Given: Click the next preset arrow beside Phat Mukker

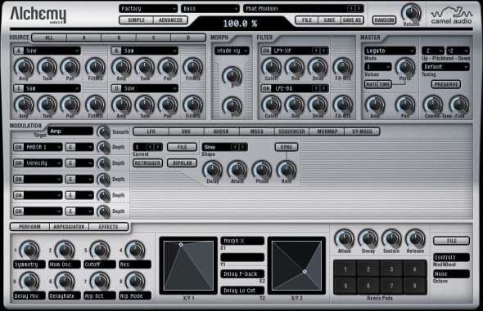Looking at the screenshot, I should (x=359, y=9).
